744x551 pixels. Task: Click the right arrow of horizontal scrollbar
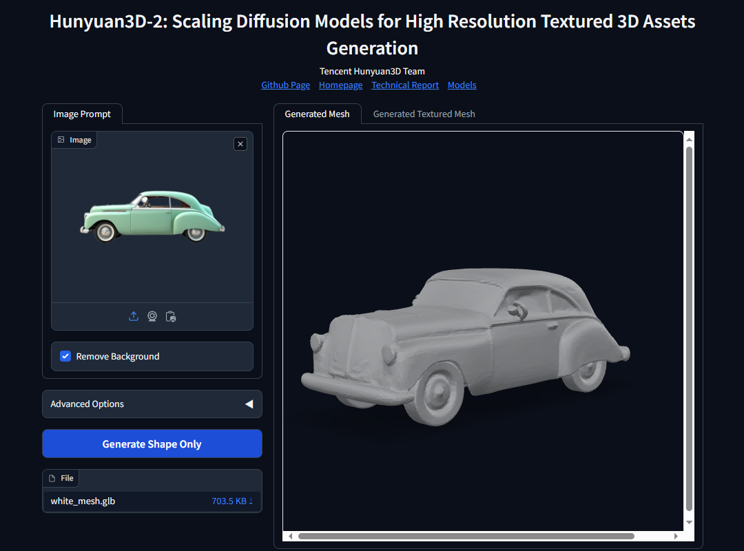tap(675, 536)
